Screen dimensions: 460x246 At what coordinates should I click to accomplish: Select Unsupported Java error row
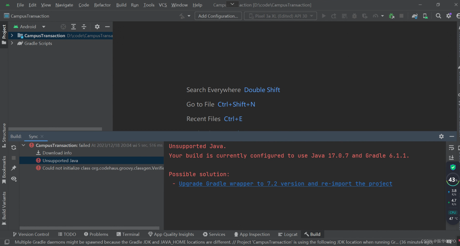92,160
